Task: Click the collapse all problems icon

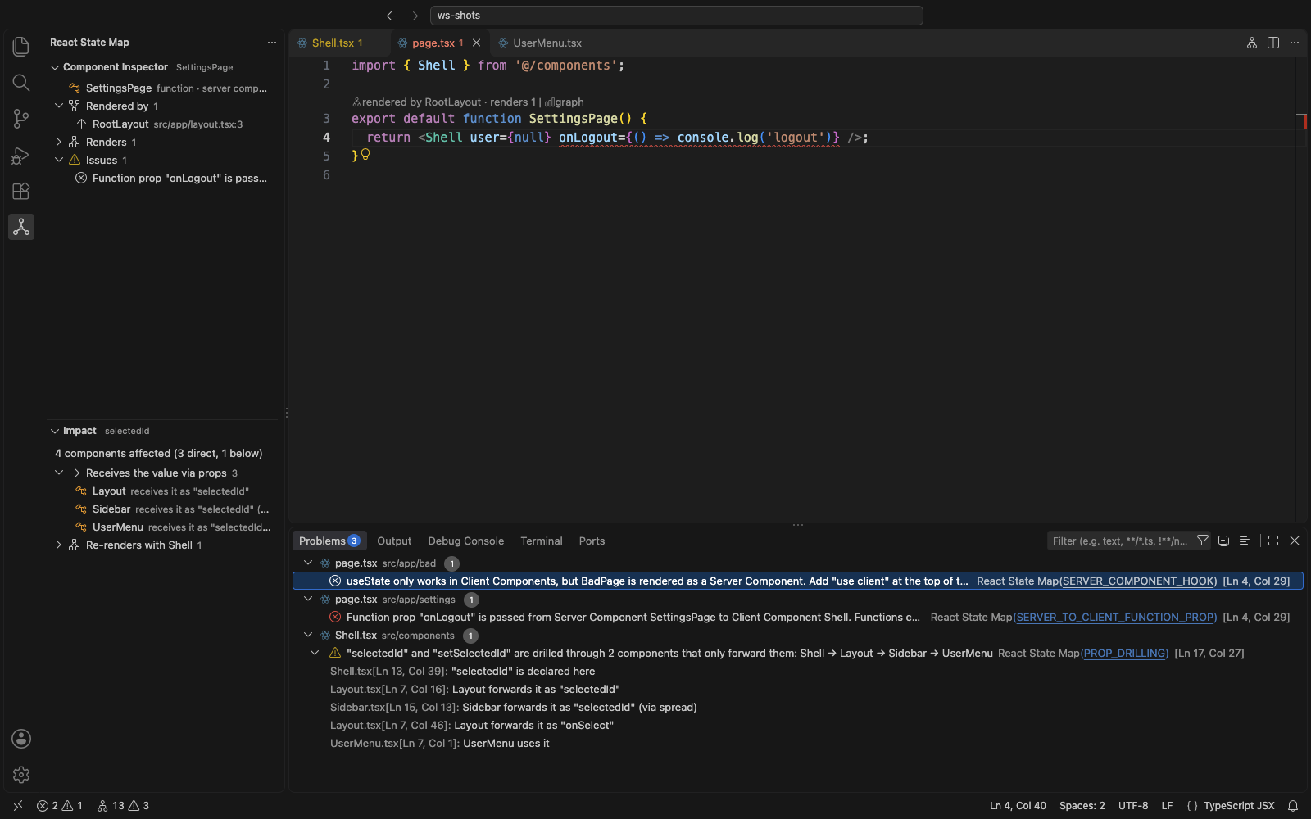Action: click(x=1223, y=541)
